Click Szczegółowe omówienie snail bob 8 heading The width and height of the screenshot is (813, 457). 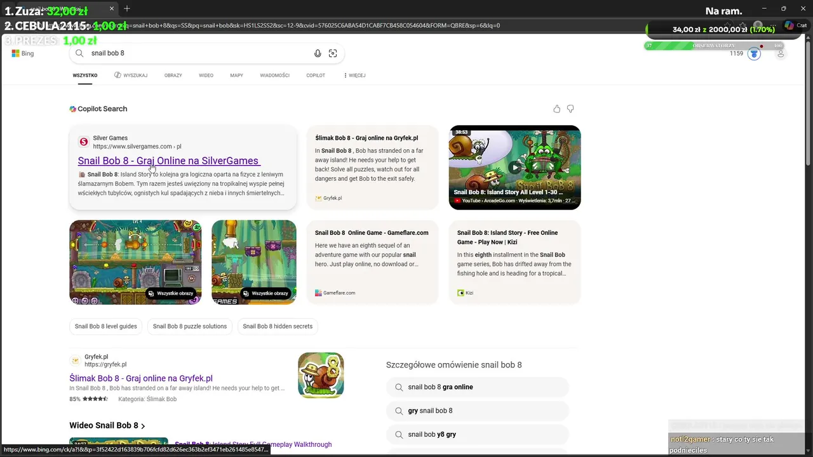pos(454,365)
